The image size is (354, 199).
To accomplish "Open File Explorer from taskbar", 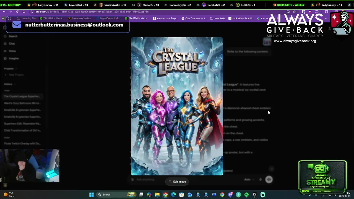I will click(x=157, y=195).
